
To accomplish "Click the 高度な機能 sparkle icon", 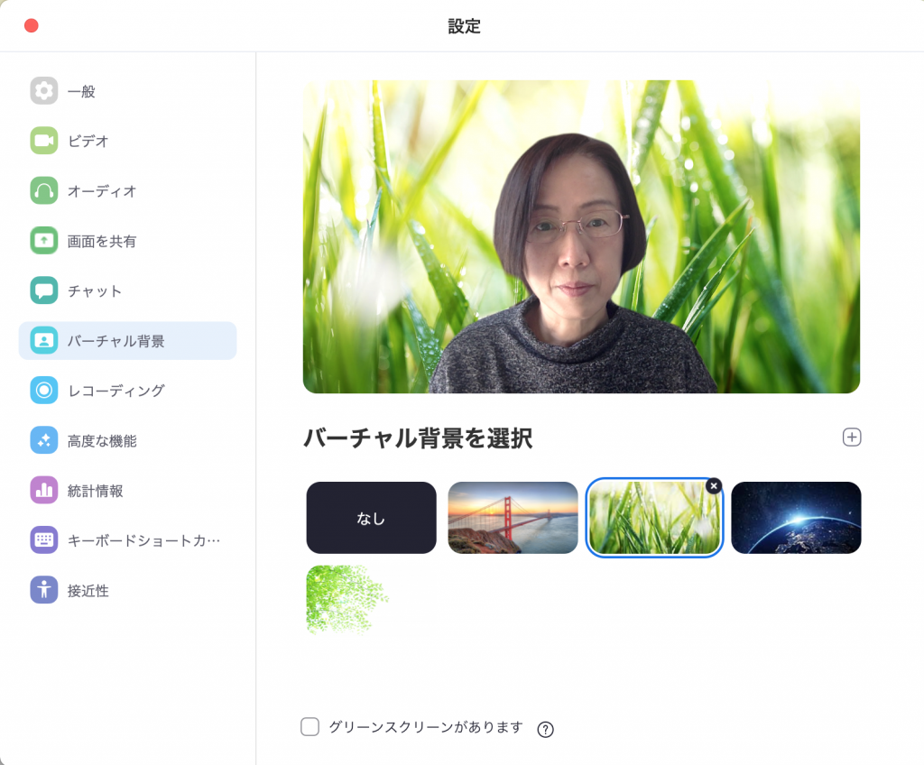I will (43, 440).
